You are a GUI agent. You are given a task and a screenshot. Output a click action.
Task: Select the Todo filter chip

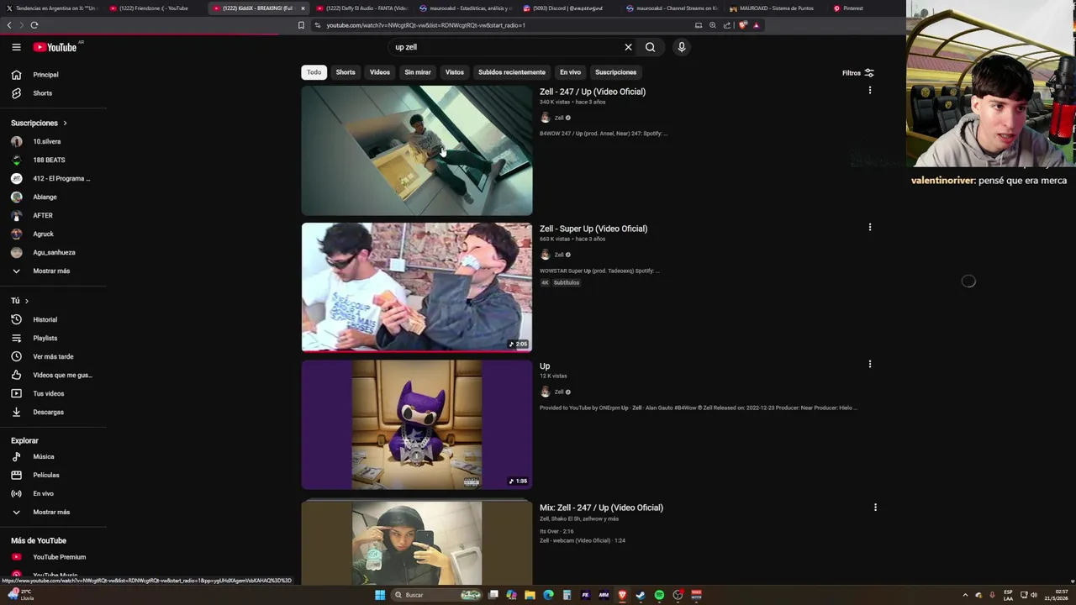click(314, 72)
